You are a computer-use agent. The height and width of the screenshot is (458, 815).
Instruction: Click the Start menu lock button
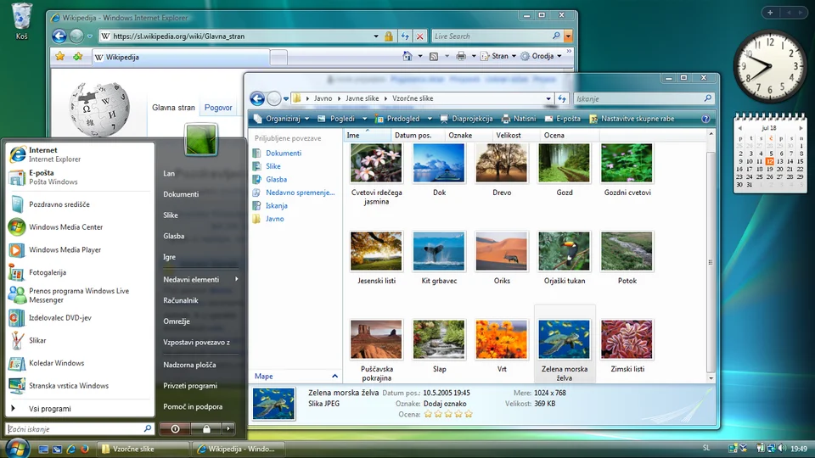click(206, 429)
